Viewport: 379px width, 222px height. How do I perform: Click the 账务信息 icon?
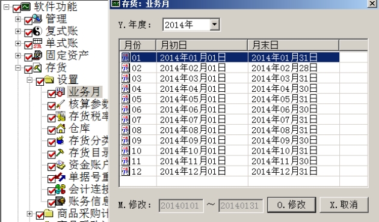(x=60, y=202)
